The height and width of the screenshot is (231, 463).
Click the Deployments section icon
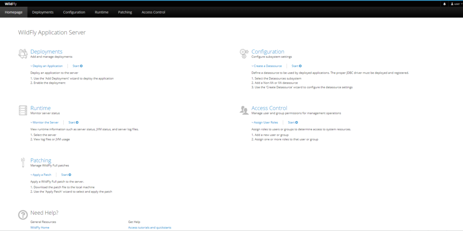click(x=23, y=53)
